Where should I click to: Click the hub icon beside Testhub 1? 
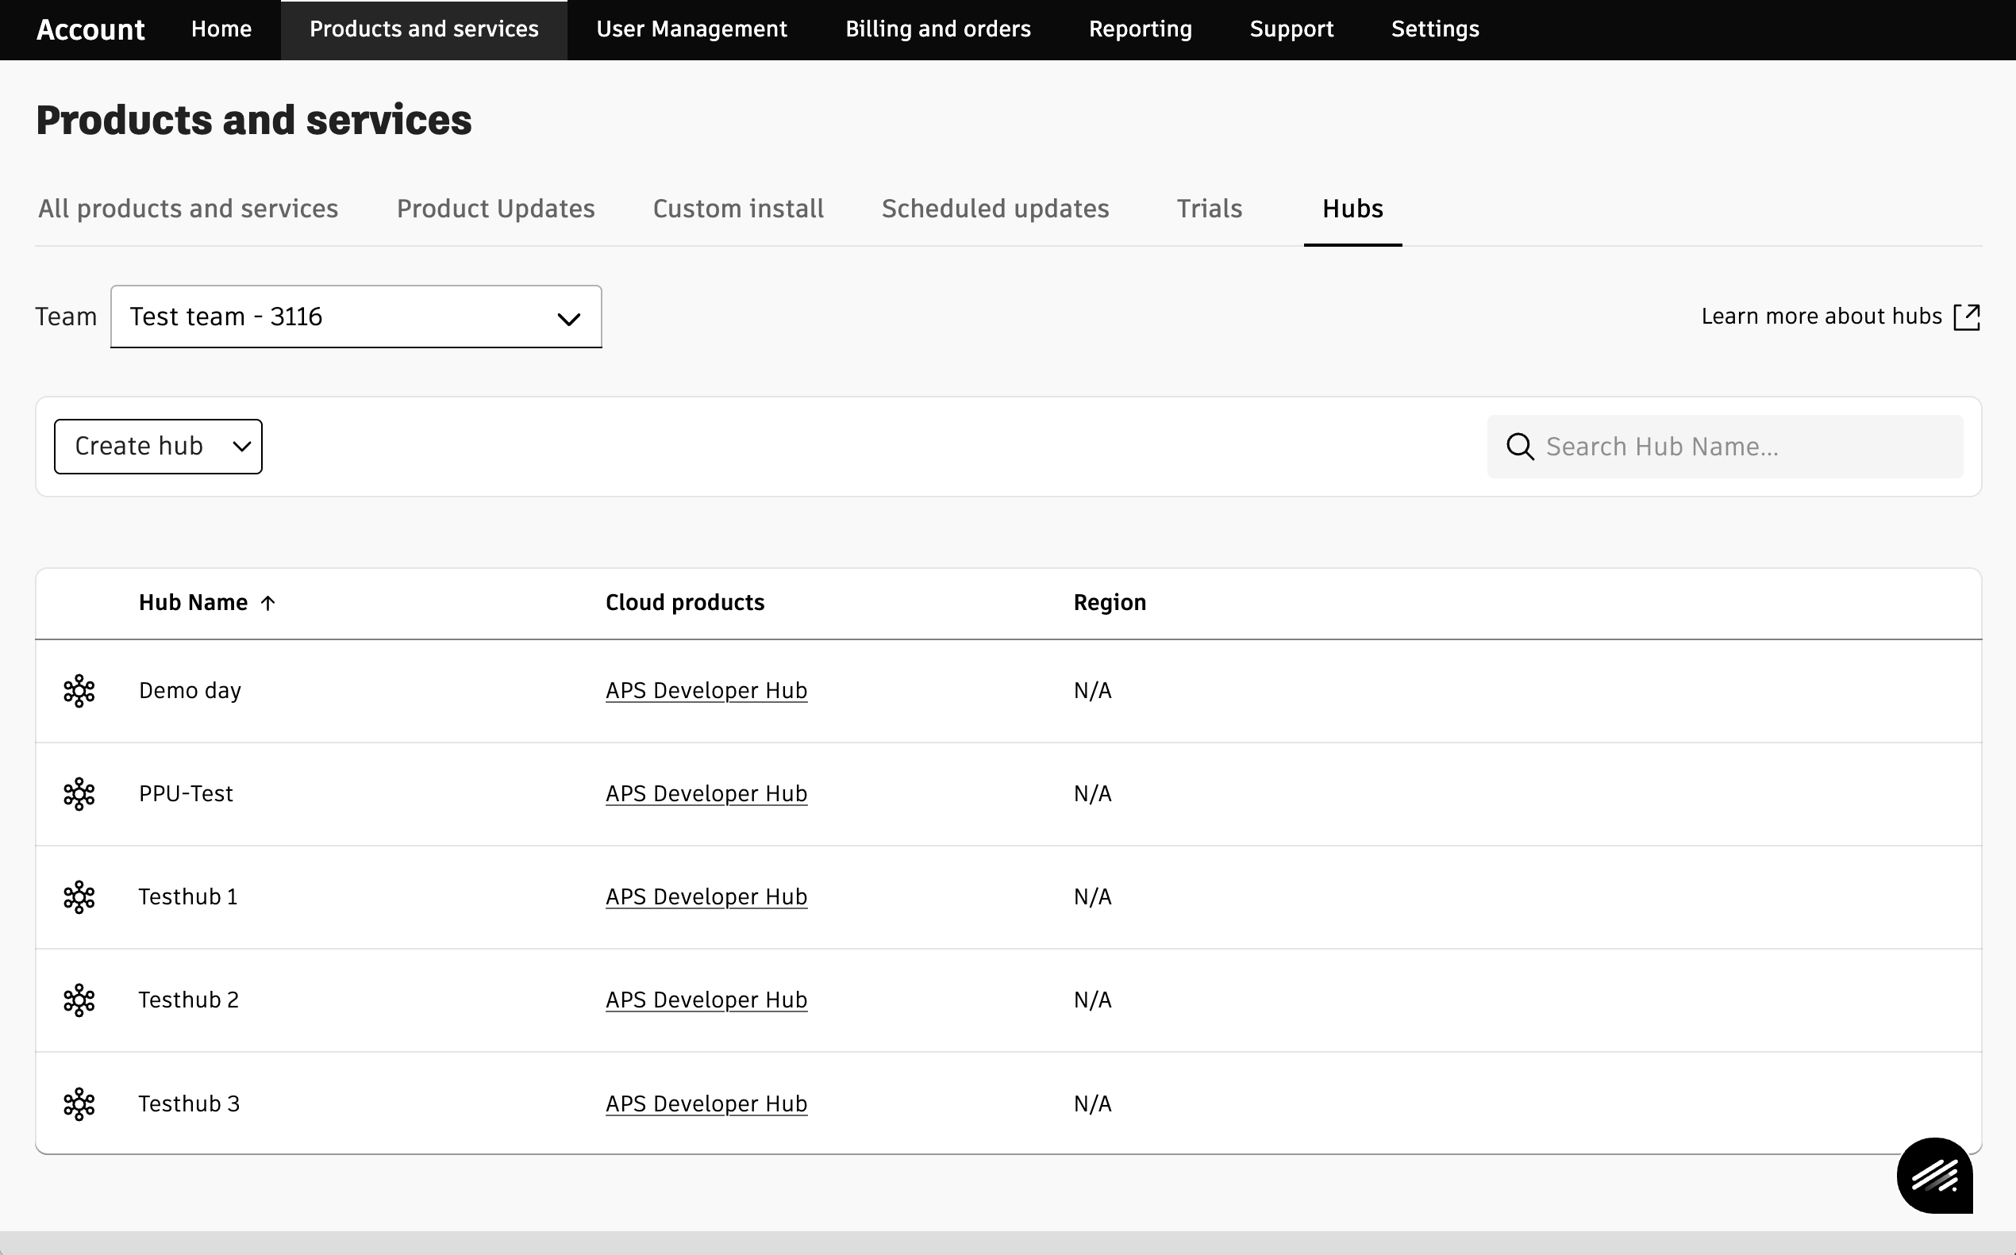[79, 896]
